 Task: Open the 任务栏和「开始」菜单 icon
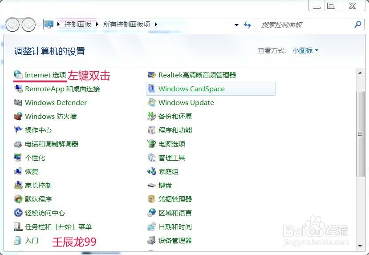point(18,227)
